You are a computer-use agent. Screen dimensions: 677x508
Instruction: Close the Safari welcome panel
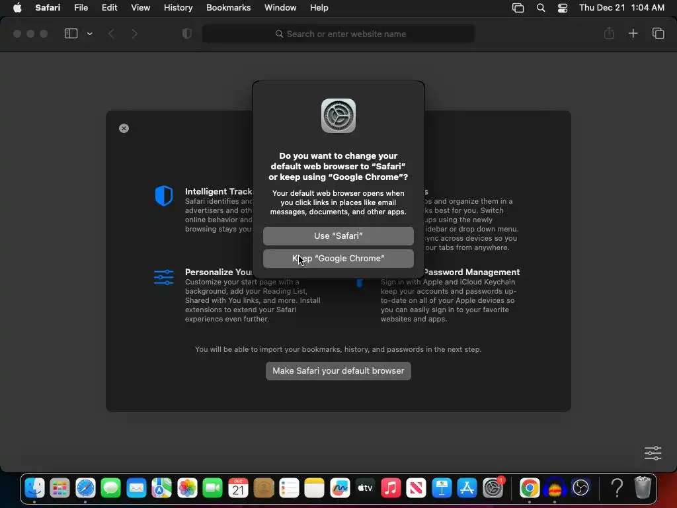click(124, 128)
